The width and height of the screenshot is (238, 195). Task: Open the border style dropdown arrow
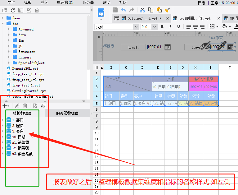pyautogui.click(x=217, y=27)
